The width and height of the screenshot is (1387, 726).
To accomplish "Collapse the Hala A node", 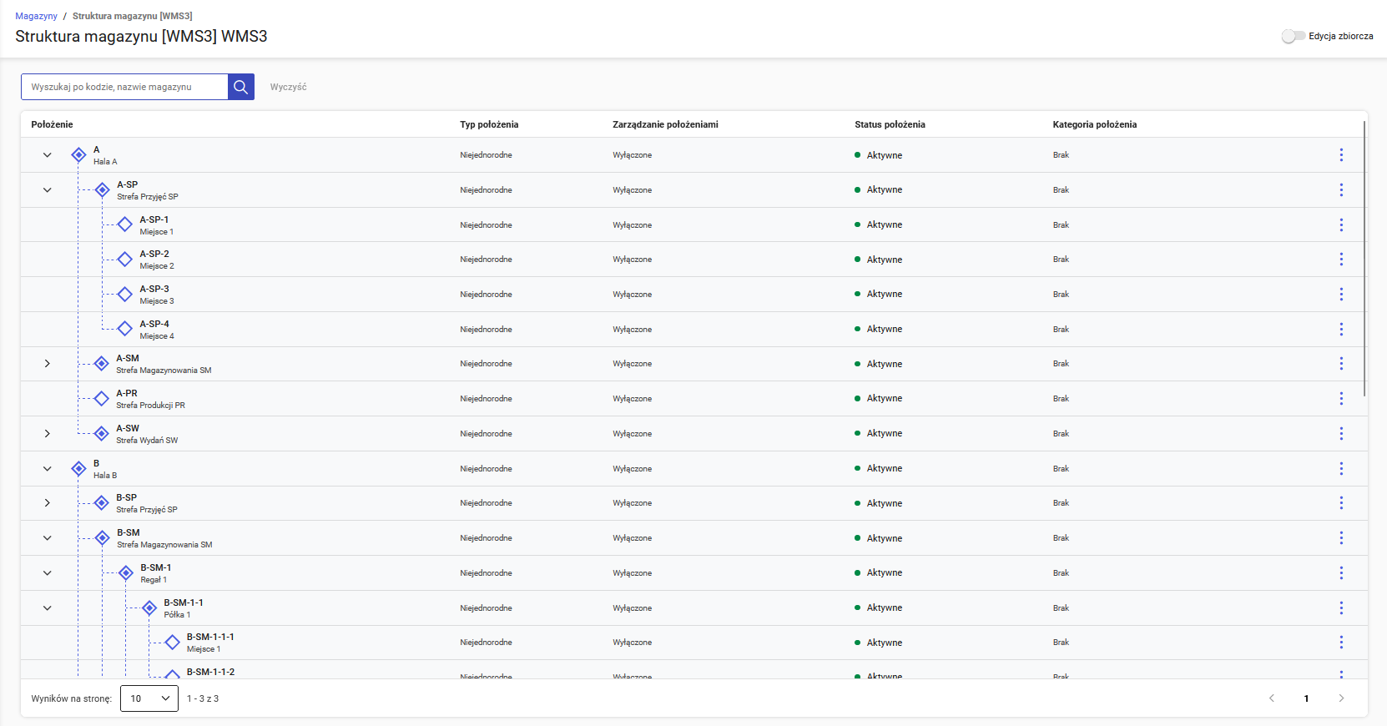I will coord(48,155).
